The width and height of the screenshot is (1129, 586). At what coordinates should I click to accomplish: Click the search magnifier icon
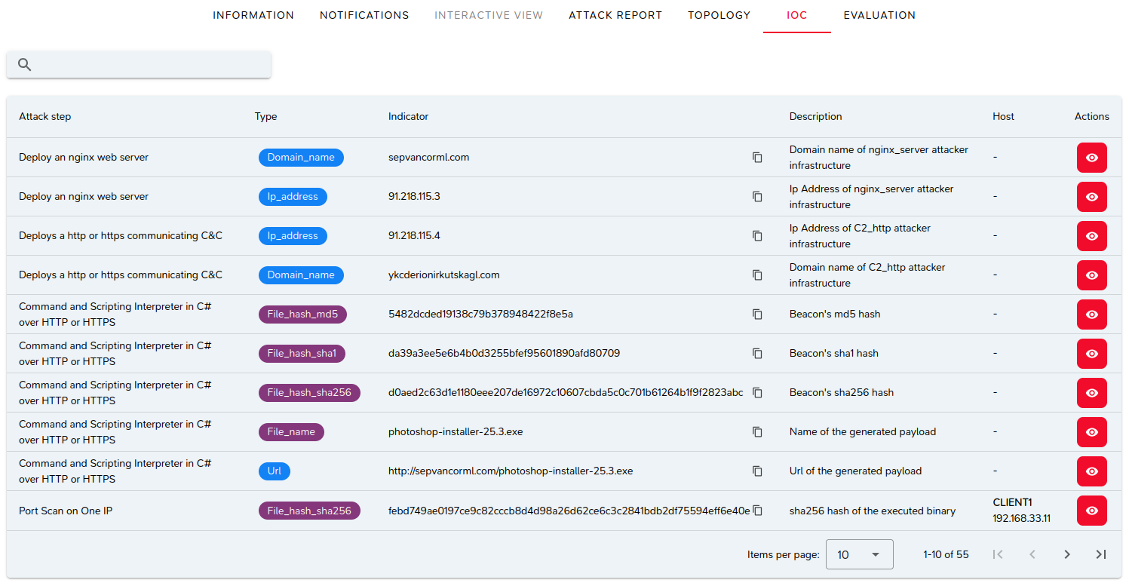point(25,65)
